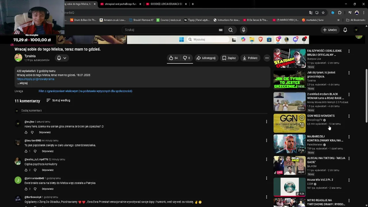Screen dimensions: 368x207
Task: Open the Tyralnia channel avatar
Action: [x=18, y=58]
